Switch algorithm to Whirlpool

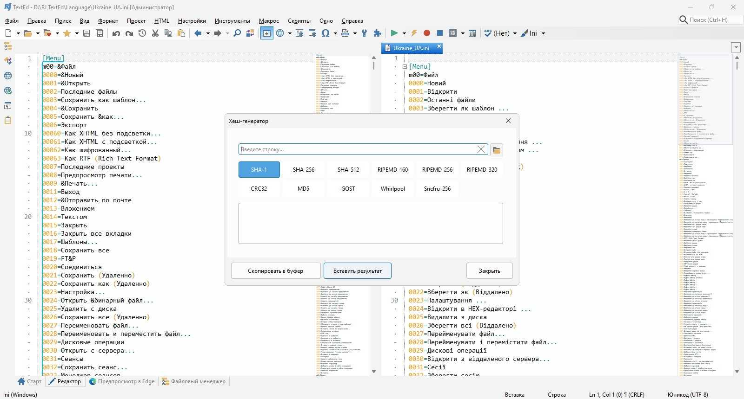pyautogui.click(x=393, y=188)
